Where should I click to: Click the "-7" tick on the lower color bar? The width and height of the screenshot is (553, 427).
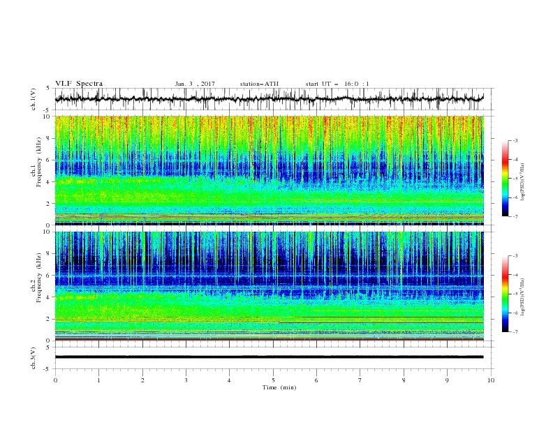[x=515, y=331]
